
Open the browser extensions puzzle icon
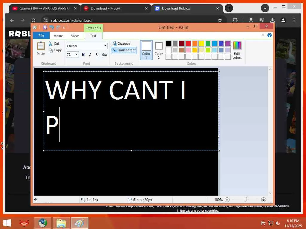coord(235,20)
